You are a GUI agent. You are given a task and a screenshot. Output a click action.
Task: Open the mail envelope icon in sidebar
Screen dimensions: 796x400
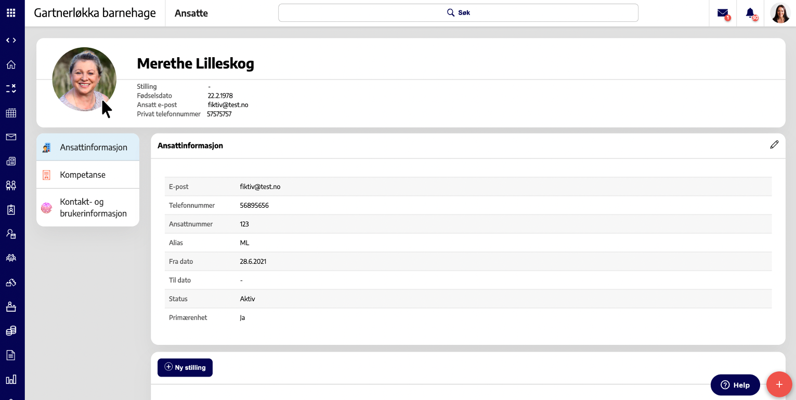click(11, 137)
